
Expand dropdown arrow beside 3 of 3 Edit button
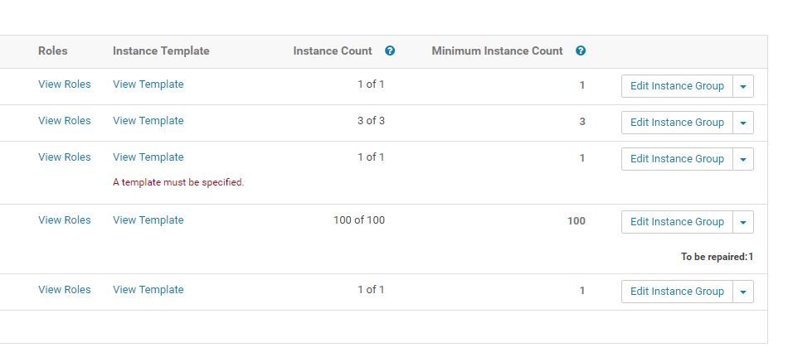pyautogui.click(x=743, y=123)
